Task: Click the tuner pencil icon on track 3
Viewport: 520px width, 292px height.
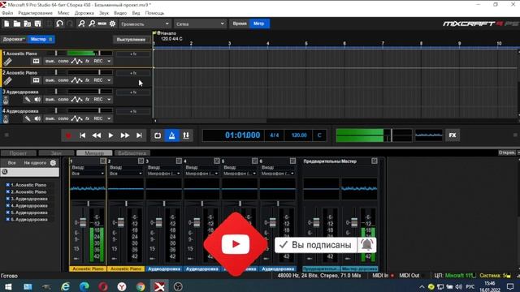Action: (28, 99)
